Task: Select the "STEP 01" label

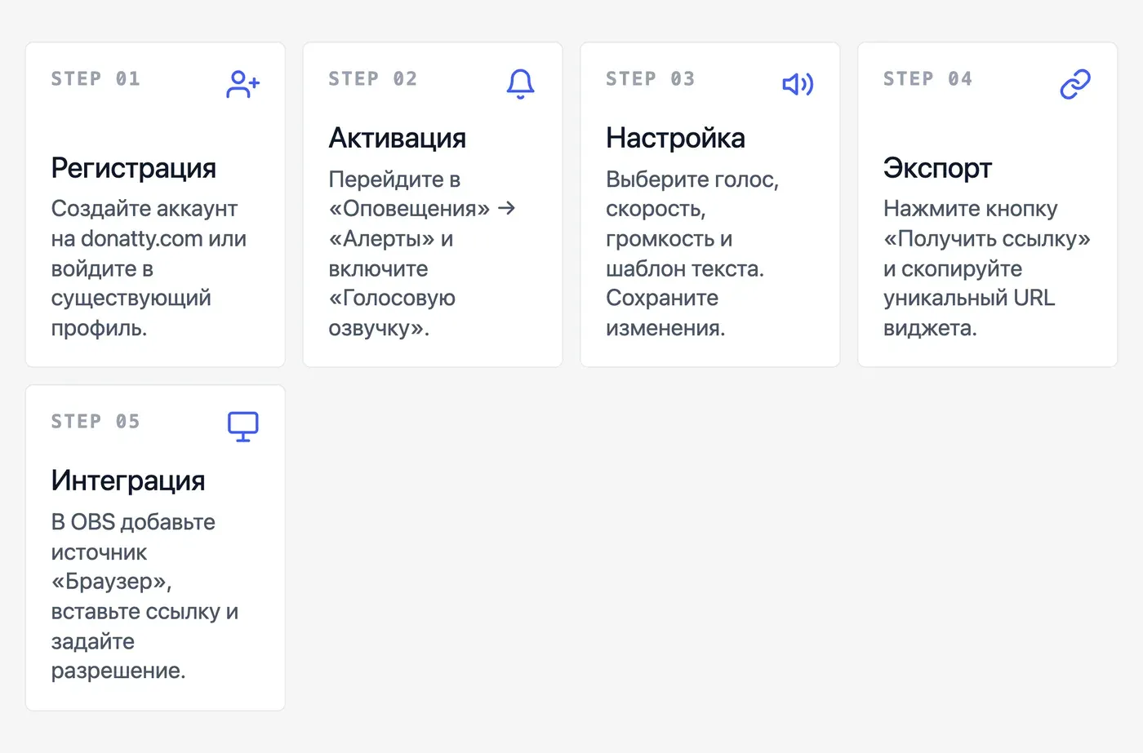Action: pyautogui.click(x=96, y=79)
